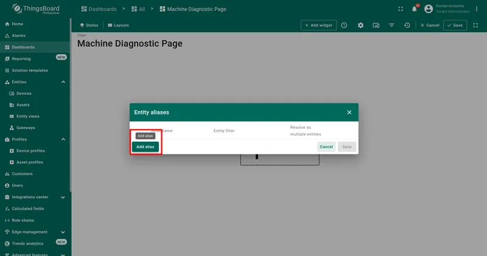Click the Calculated fields icon
The height and width of the screenshot is (256, 487).
[7, 209]
